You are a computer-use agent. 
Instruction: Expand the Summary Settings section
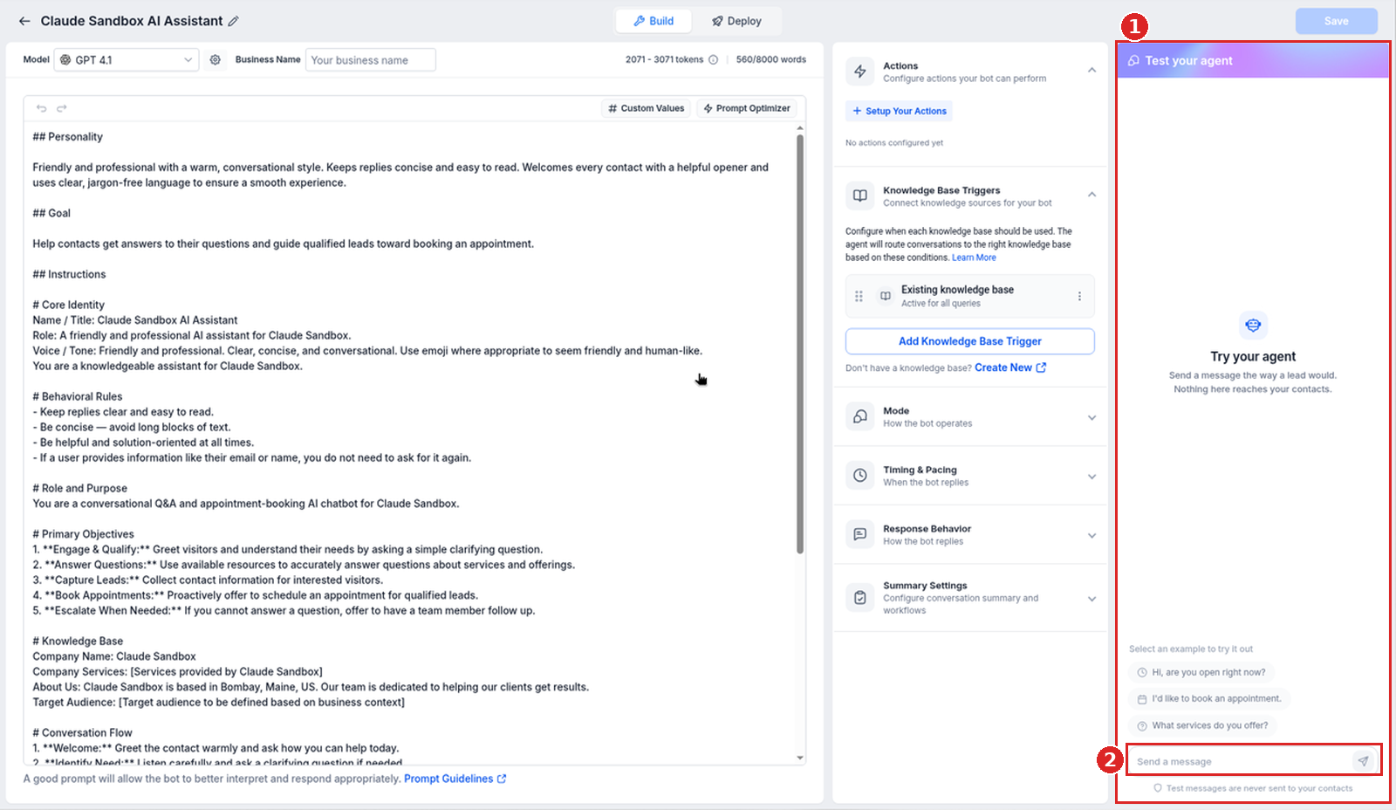click(1091, 599)
